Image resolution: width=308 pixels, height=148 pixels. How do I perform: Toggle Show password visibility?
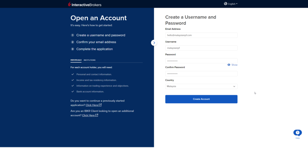coord(233,65)
